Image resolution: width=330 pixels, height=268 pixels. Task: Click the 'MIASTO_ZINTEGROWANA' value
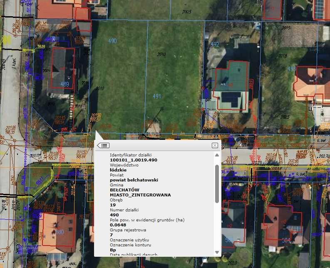140,195
